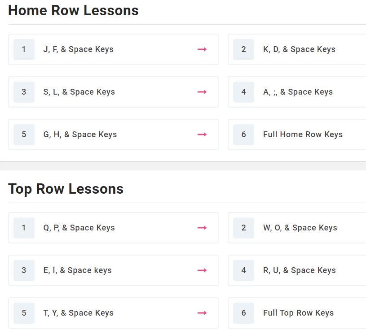The height and width of the screenshot is (334, 366).
Task: Open the A, ;, & Space Keys lesson
Action: point(297,92)
